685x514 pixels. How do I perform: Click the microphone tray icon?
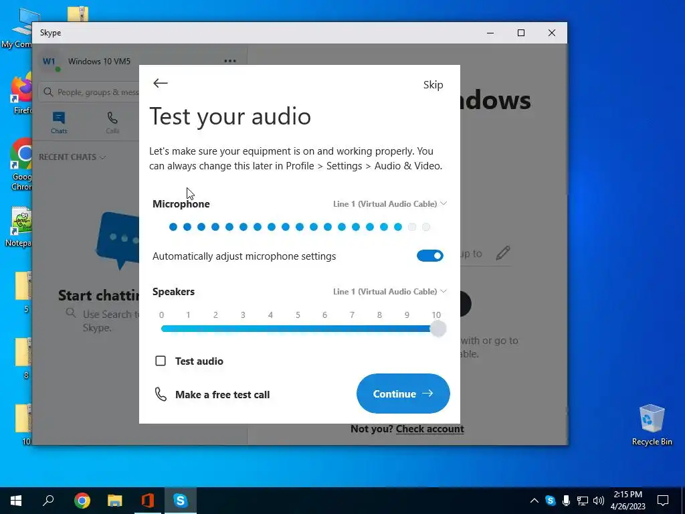click(x=566, y=501)
